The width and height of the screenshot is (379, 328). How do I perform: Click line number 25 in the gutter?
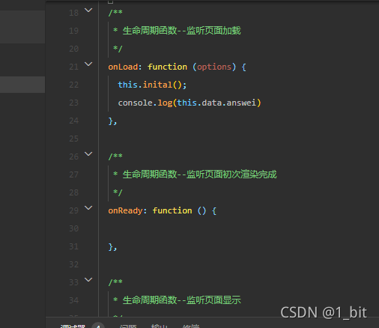(x=74, y=139)
